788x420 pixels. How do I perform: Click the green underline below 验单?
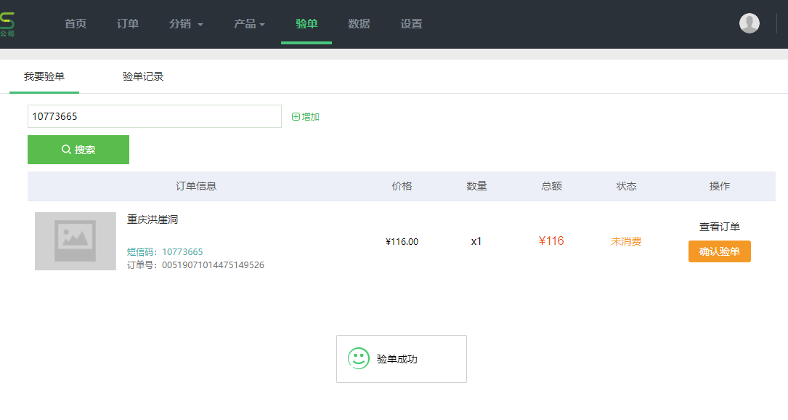click(306, 44)
